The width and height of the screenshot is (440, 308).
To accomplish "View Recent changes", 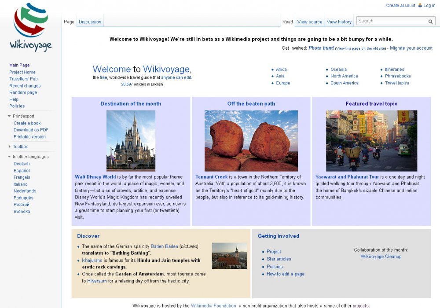I will [25, 86].
